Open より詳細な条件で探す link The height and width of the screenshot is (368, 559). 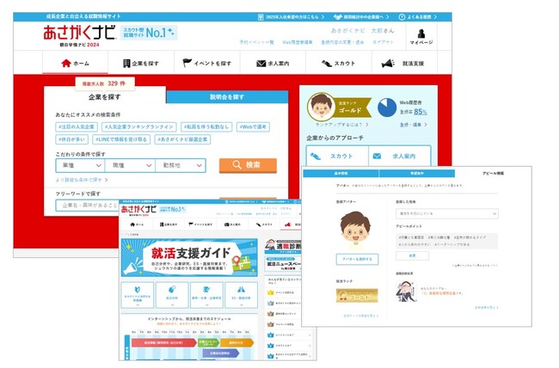(82, 180)
